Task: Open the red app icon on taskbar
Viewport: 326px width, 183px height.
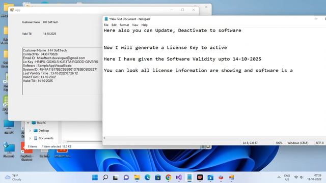Action: click(x=221, y=177)
